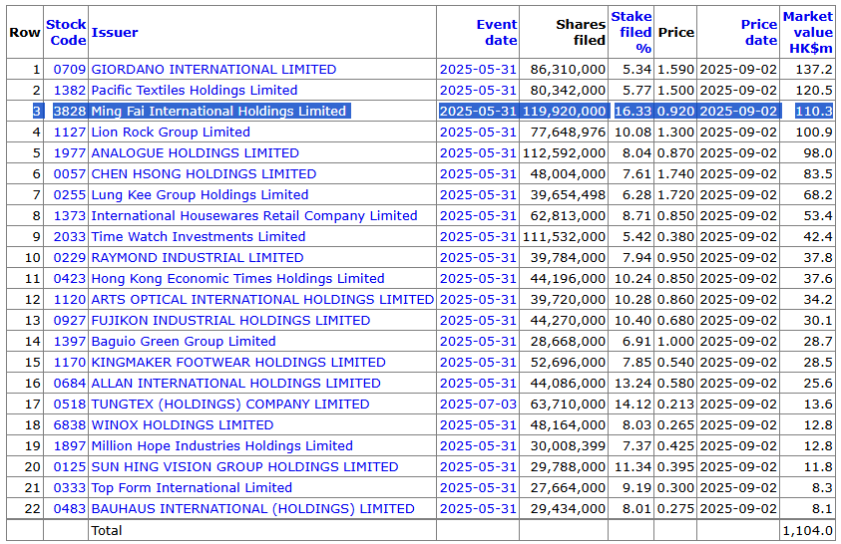The height and width of the screenshot is (544, 841).
Task: Open stock code 2033 link
Action: click(x=70, y=236)
